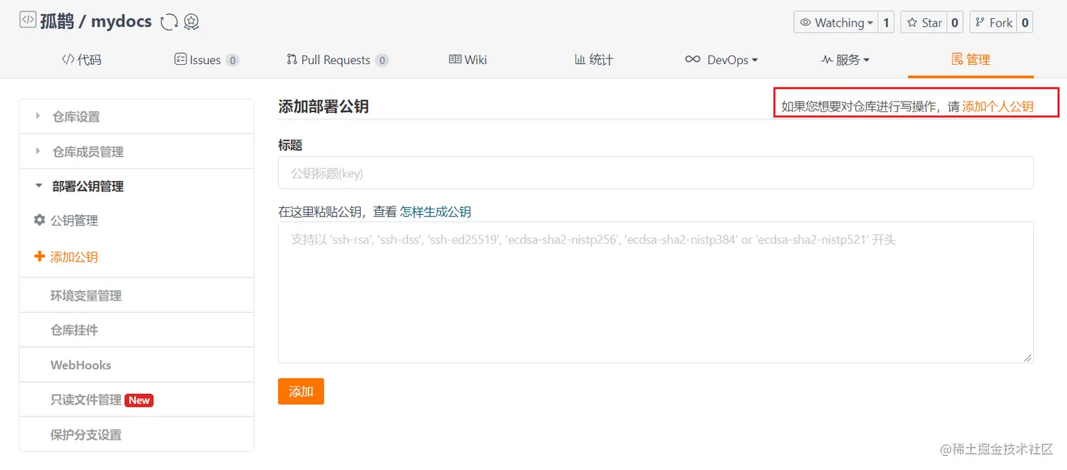
Task: Open 环境变量管理 in sidebar
Action: coord(136,295)
